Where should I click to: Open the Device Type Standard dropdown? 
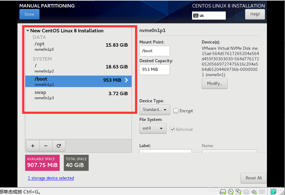155,110
